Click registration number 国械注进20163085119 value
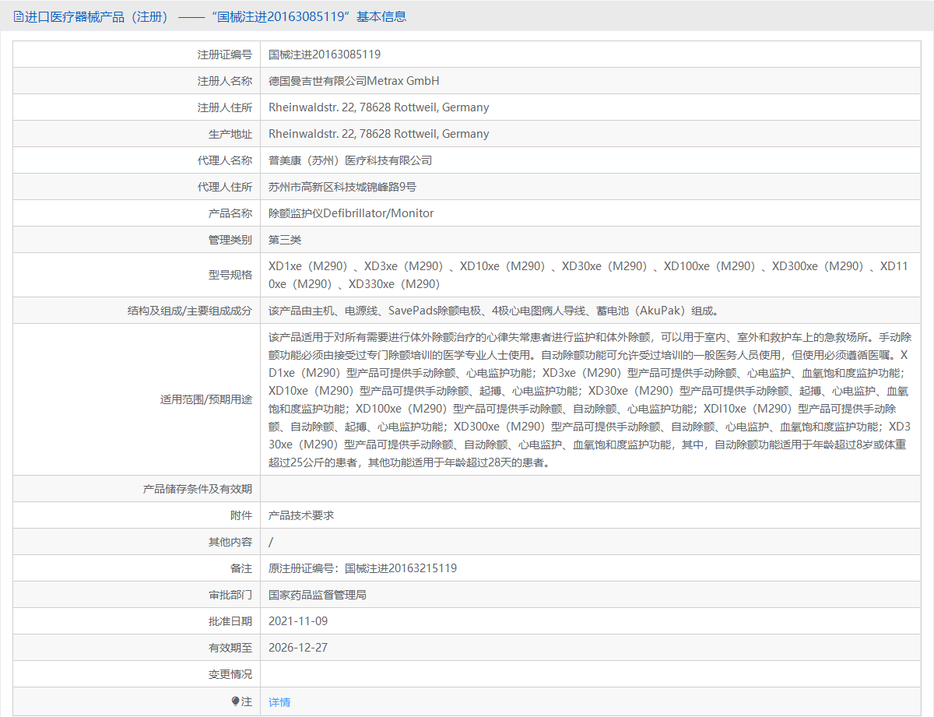The height and width of the screenshot is (717, 934). (x=325, y=54)
